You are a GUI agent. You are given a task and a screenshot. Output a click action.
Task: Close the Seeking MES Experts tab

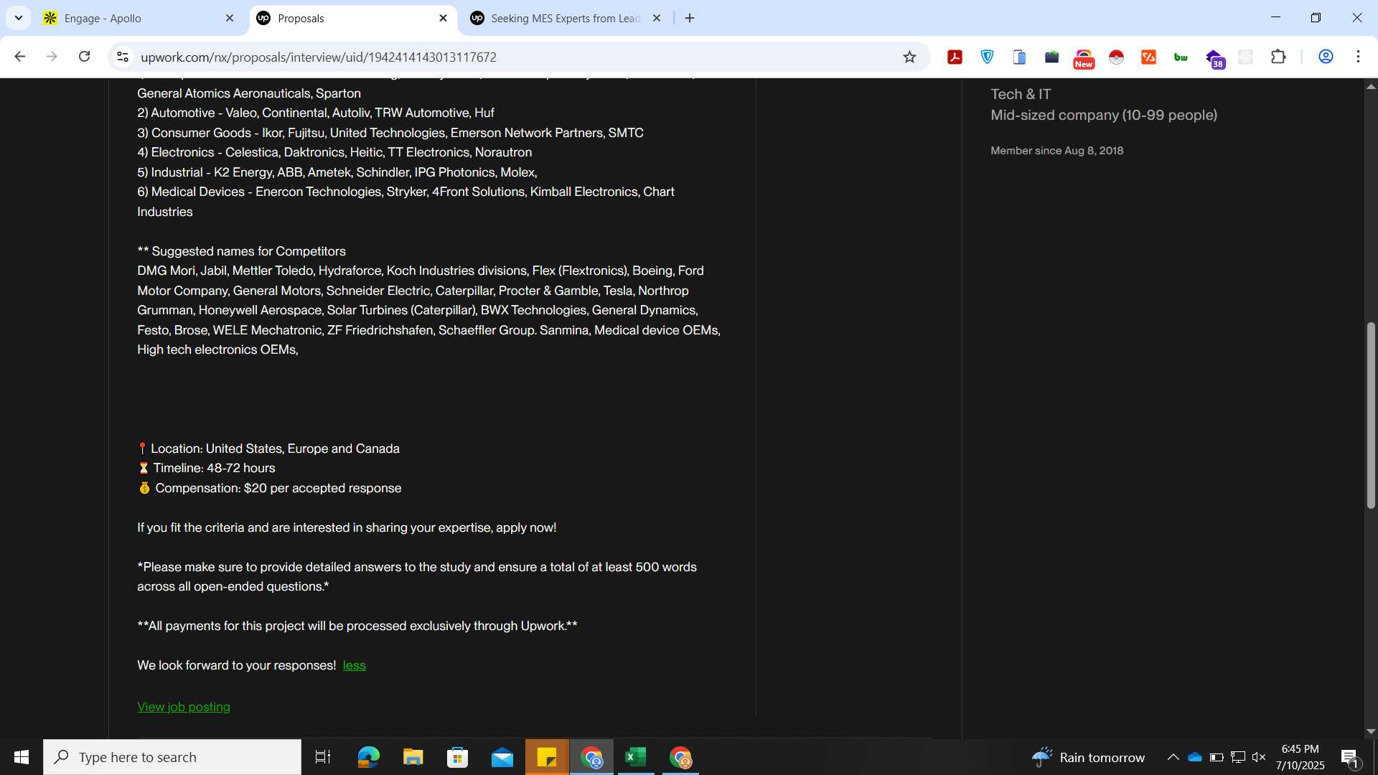click(x=656, y=18)
